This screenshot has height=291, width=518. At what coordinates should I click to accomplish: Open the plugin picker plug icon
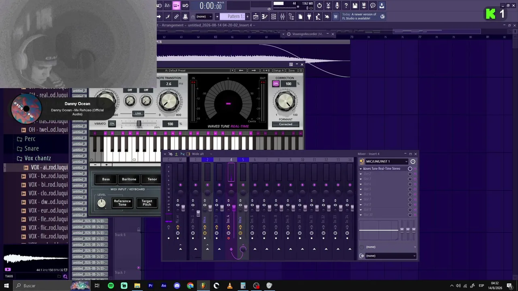tap(309, 17)
